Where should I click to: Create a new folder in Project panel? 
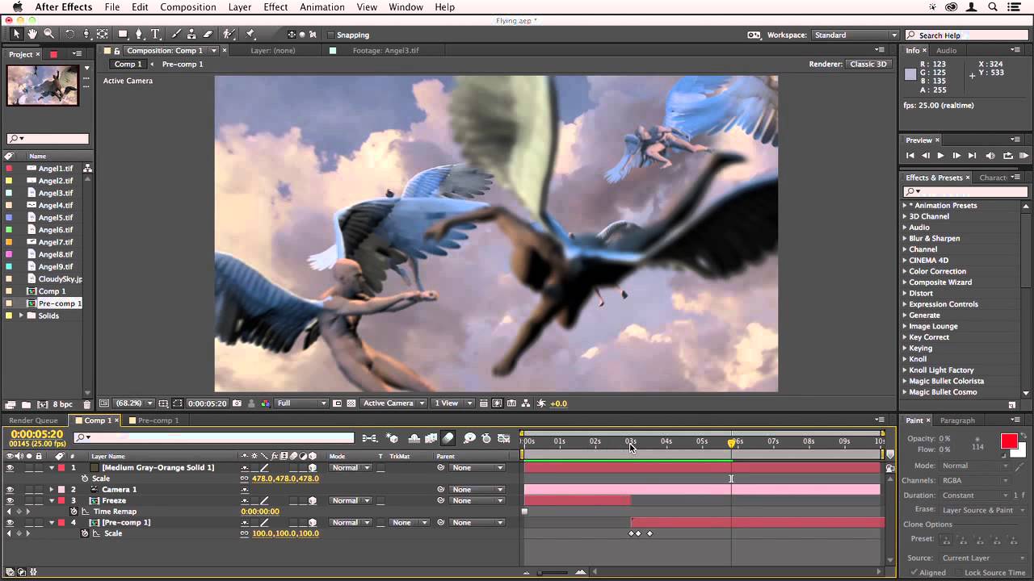tap(26, 404)
